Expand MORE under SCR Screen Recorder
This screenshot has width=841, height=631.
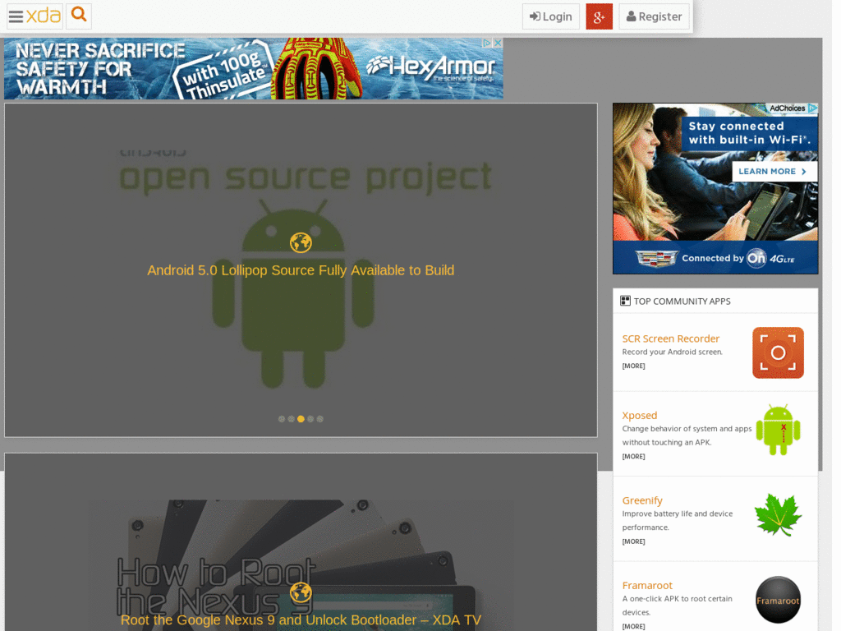[x=633, y=366]
